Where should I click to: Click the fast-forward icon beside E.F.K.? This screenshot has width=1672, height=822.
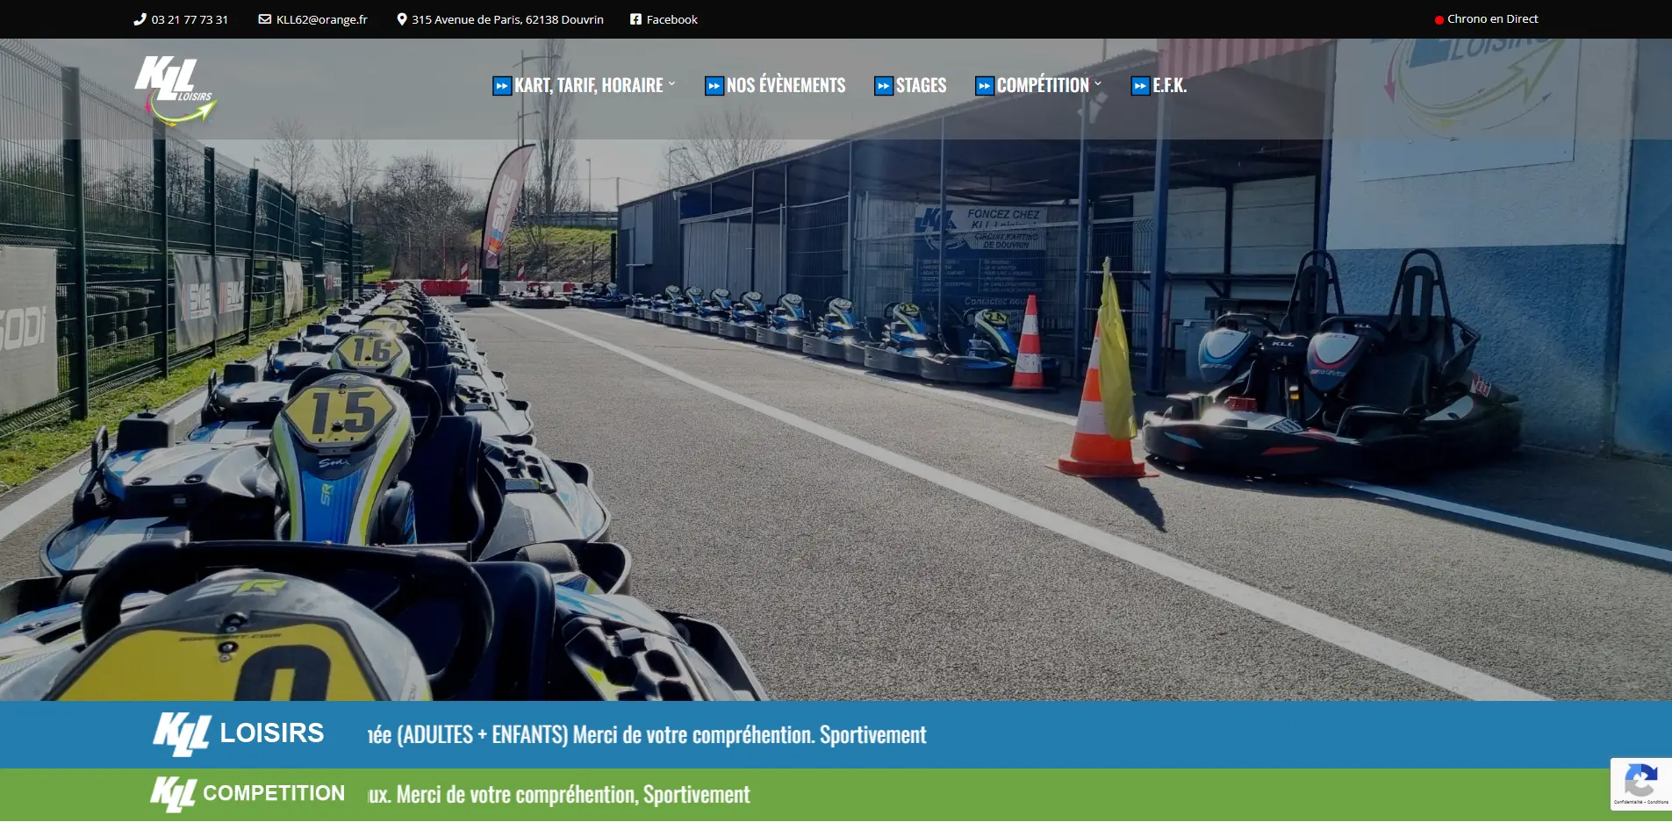1139,86
